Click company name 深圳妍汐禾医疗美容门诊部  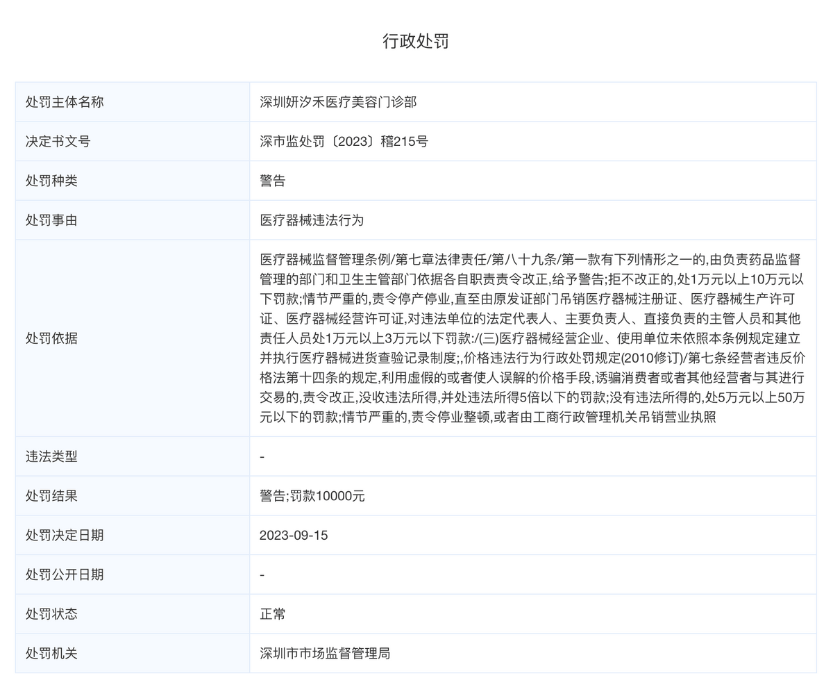(338, 102)
